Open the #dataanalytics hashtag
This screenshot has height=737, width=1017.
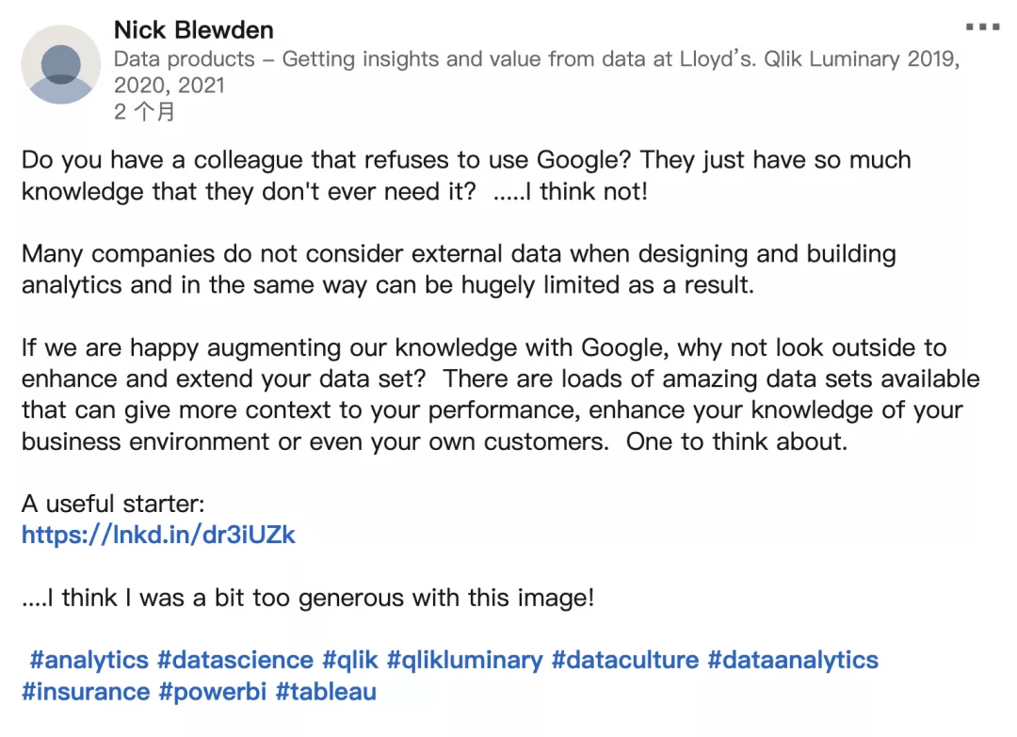tap(793, 660)
